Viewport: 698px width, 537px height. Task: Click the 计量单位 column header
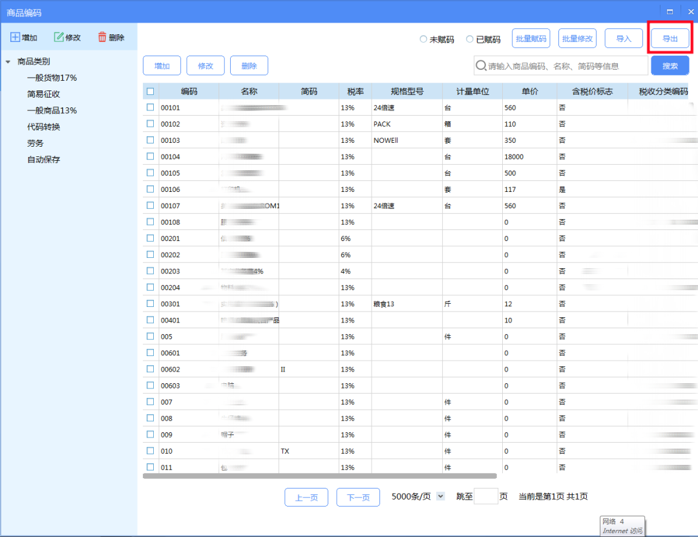pyautogui.click(x=472, y=91)
